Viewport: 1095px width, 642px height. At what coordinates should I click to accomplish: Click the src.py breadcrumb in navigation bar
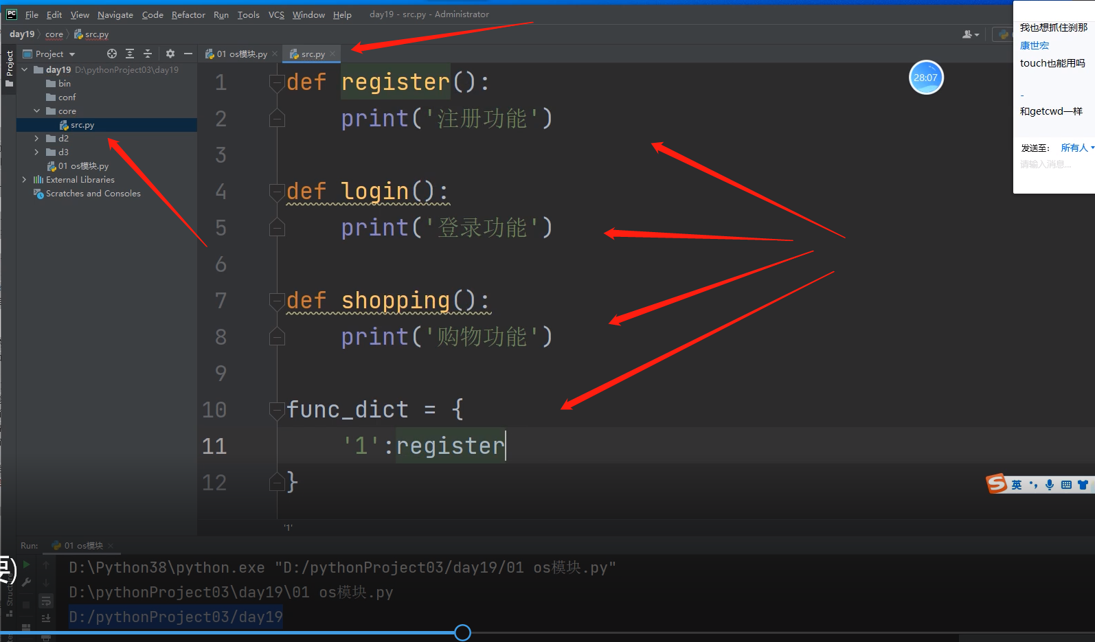[91, 34]
